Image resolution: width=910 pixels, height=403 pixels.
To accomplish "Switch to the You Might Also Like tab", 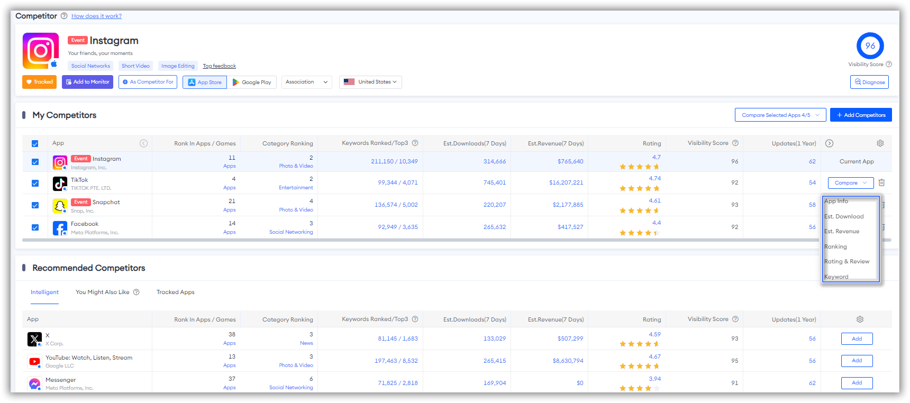I will (x=103, y=292).
